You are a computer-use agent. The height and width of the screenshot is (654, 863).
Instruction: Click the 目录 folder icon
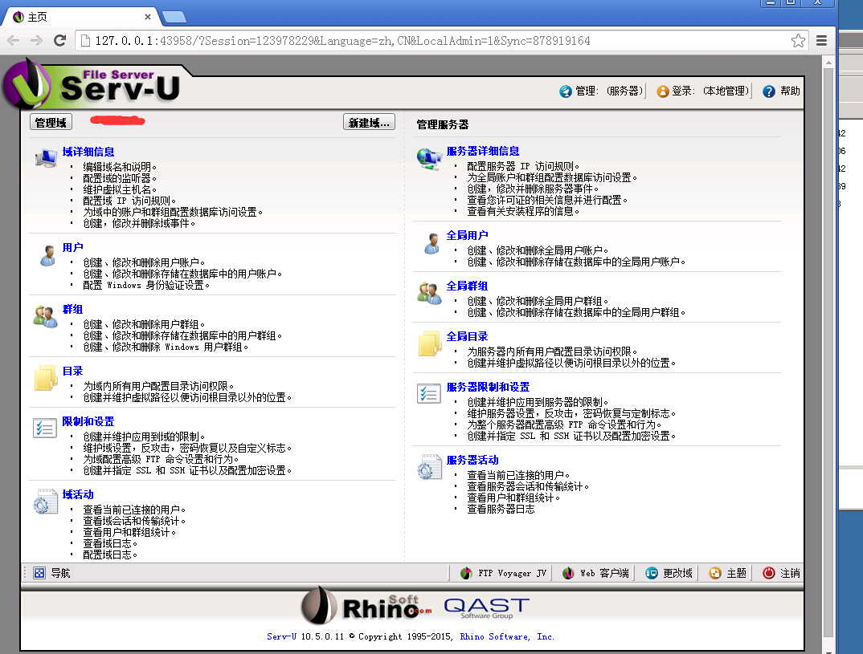[x=46, y=378]
